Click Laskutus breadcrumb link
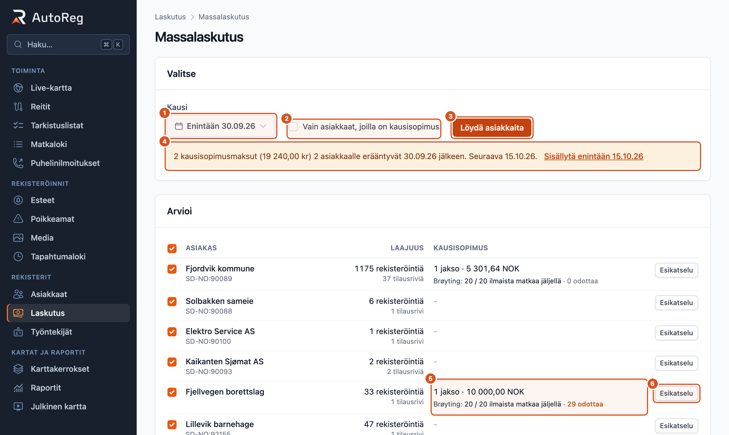This screenshot has width=729, height=435. click(170, 17)
